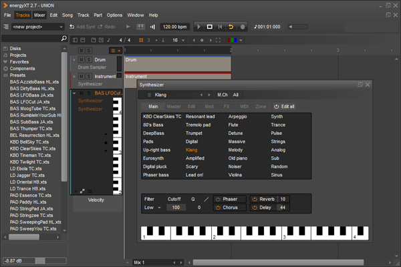Switch to the Mixer tab
Image resolution: width=401 pixels, height=267 pixels.
click(x=40, y=15)
